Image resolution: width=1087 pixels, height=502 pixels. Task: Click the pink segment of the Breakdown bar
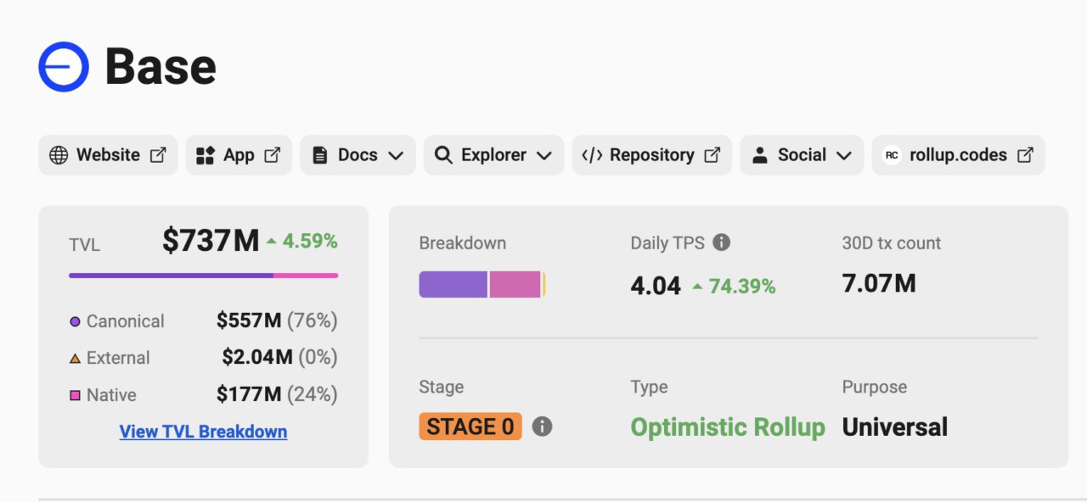[515, 285]
